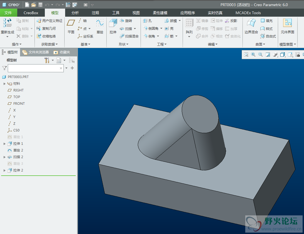304x234 pixels.
Task: Click the Repaint icon in graphics toolbar
Action: tap(268, 54)
